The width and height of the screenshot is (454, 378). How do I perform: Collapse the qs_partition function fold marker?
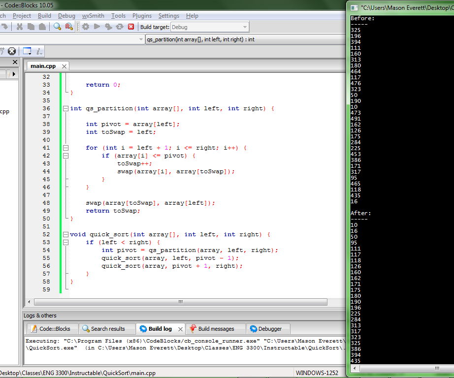tap(65, 108)
